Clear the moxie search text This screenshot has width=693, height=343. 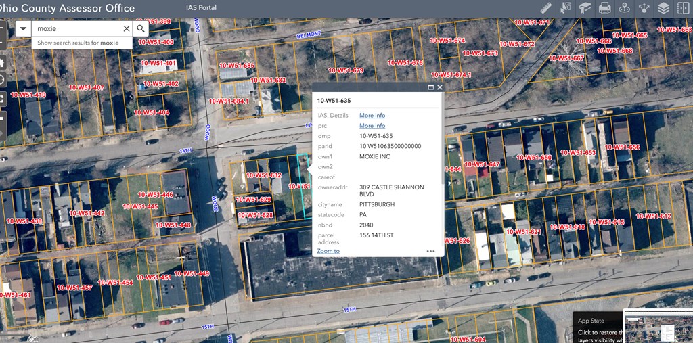(x=126, y=29)
